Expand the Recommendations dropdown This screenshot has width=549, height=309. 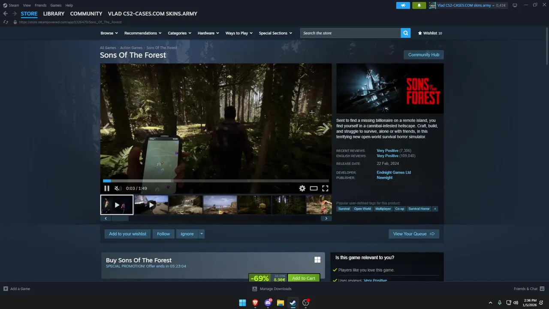(x=143, y=33)
